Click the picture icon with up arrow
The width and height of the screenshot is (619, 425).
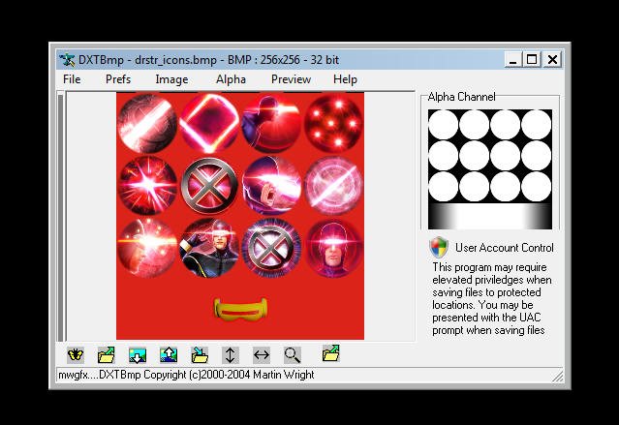click(x=169, y=354)
